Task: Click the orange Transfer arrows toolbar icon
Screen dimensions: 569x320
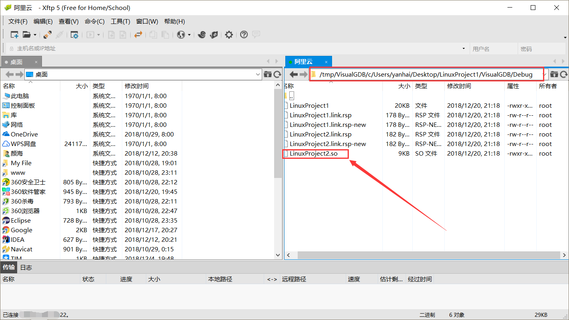Action: [139, 35]
